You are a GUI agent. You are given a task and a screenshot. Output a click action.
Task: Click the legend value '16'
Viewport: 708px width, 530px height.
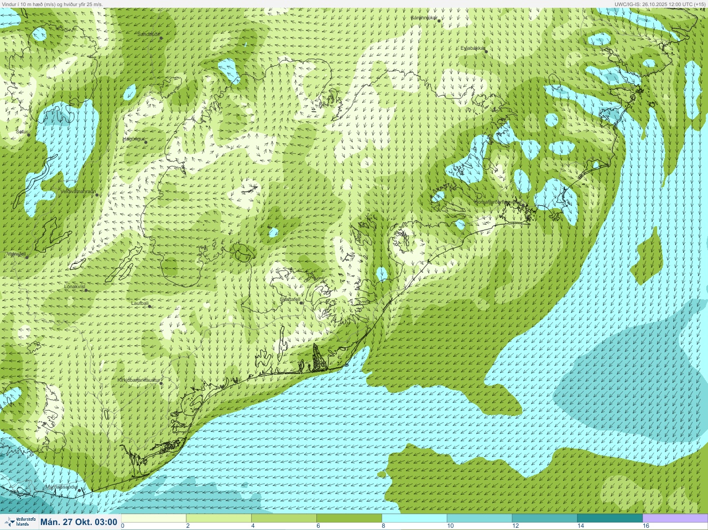coord(646,526)
